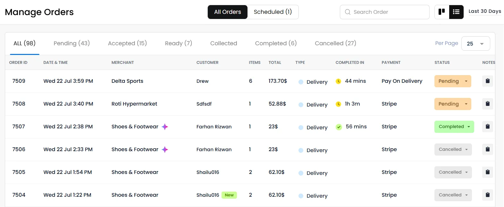
Task: Open the Cancelled status dropdown for order 7505
Action: point(453,172)
